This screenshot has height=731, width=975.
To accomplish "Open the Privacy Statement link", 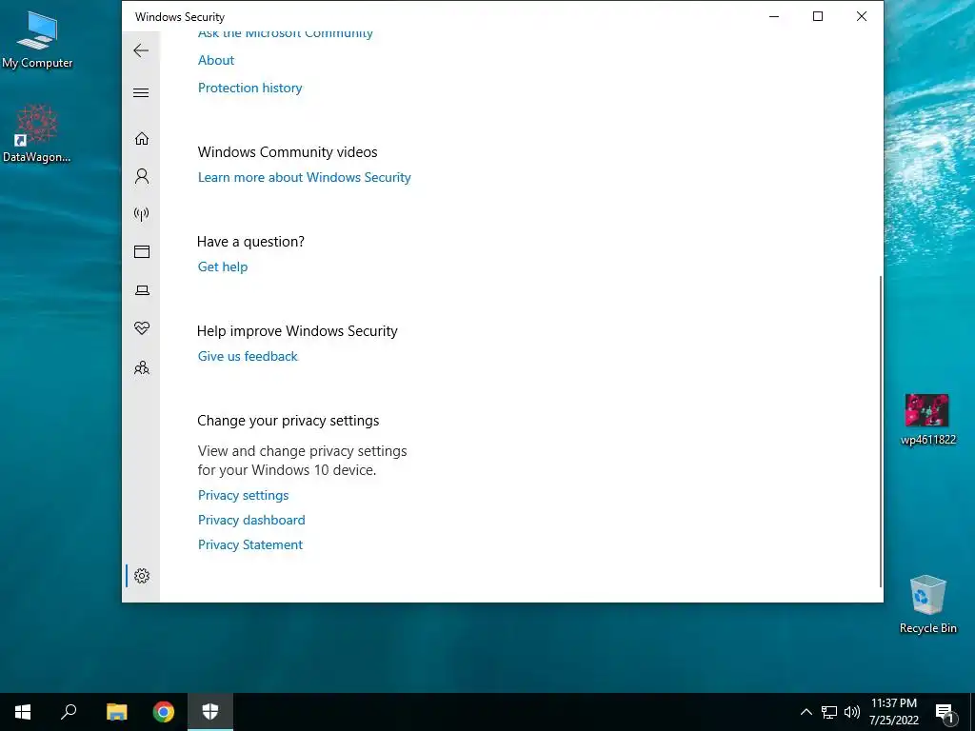I will click(x=250, y=544).
